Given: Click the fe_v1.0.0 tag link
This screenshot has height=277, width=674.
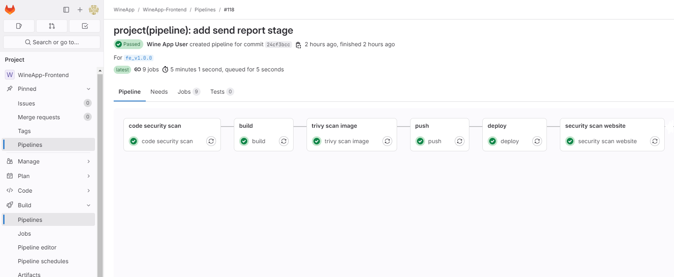Looking at the screenshot, I should pyautogui.click(x=139, y=58).
